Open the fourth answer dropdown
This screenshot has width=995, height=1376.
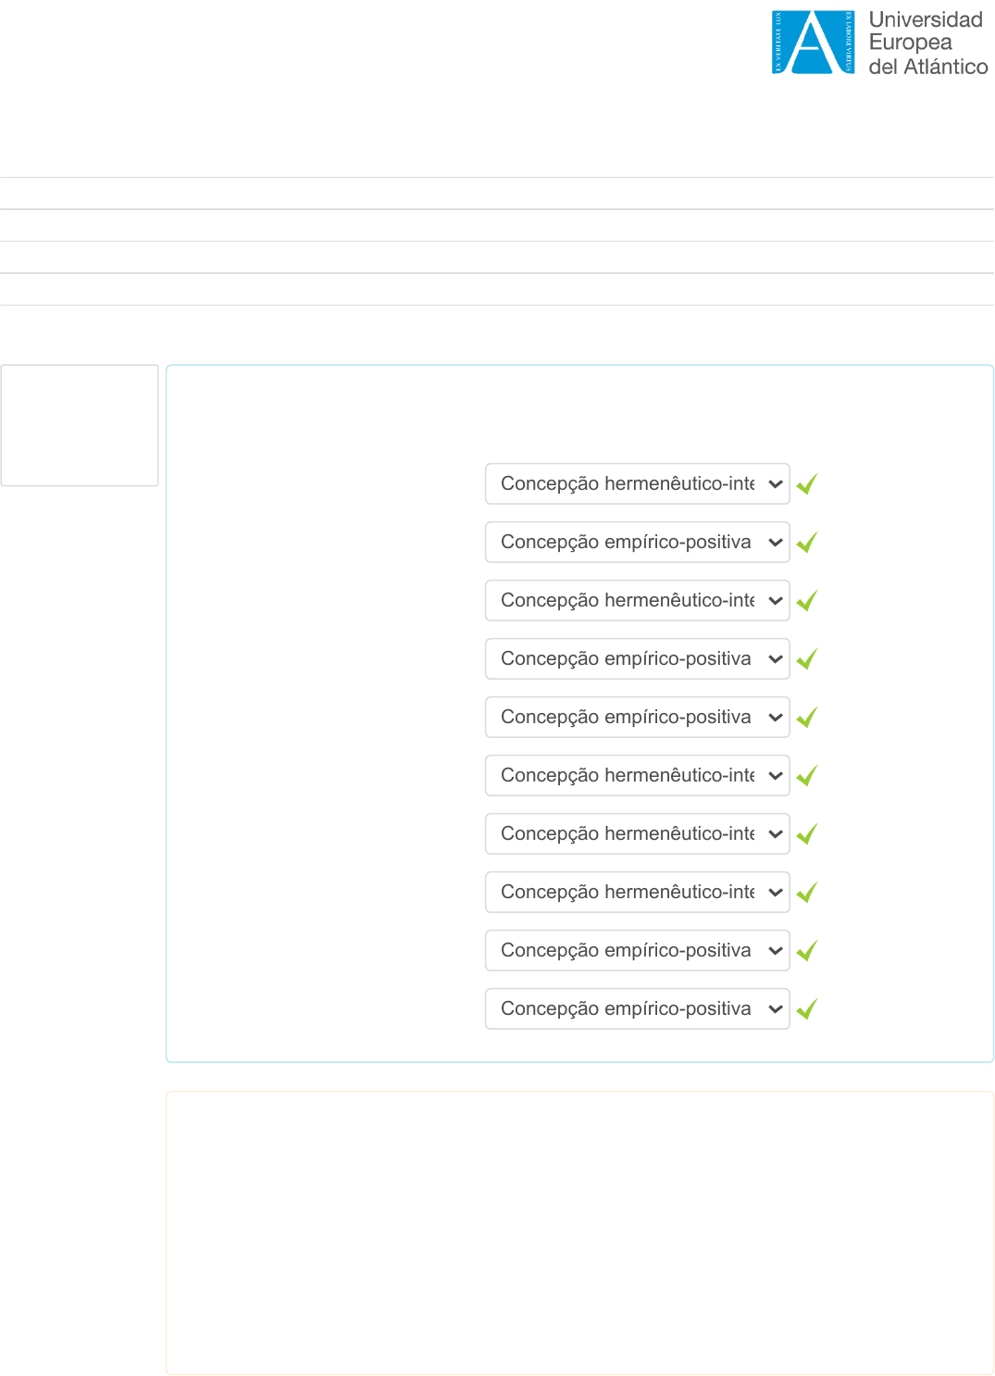pos(637,659)
